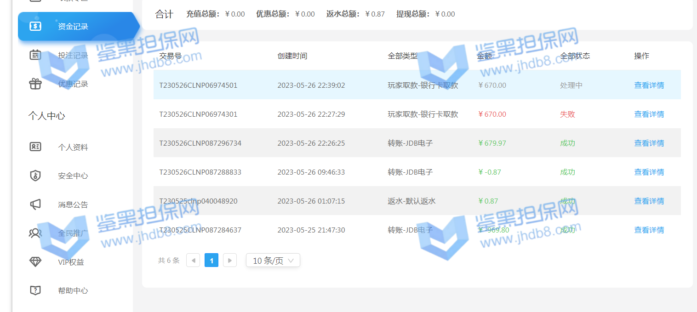This screenshot has width=697, height=312.
Task: Open the 全部状态 filter column header
Action: click(575, 56)
